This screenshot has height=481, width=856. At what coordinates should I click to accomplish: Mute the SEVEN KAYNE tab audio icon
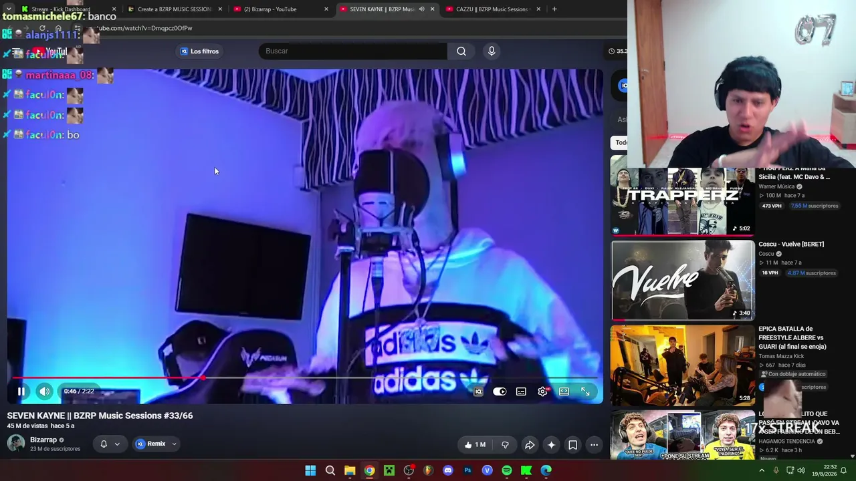pos(421,9)
